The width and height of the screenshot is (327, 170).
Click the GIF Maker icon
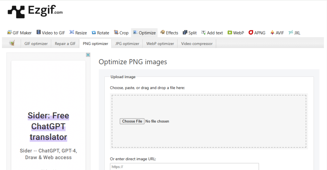[10, 32]
